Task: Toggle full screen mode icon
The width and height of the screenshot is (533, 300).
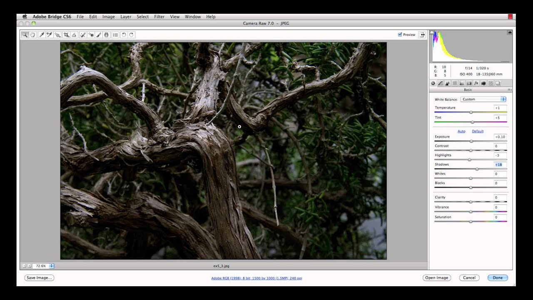Action: pos(422,35)
